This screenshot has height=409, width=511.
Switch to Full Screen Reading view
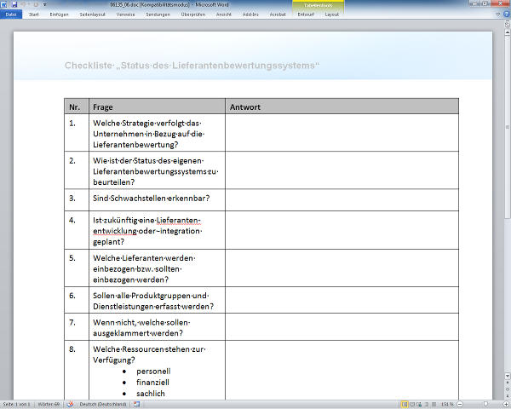pos(412,404)
